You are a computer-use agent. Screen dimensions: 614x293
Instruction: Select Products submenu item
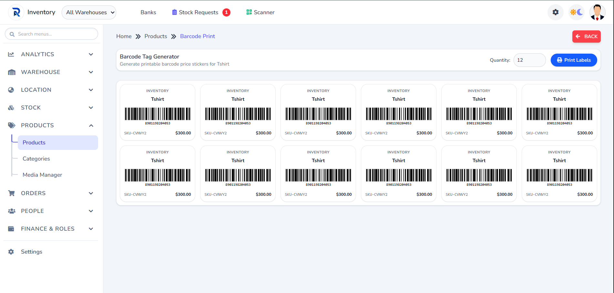pyautogui.click(x=58, y=142)
